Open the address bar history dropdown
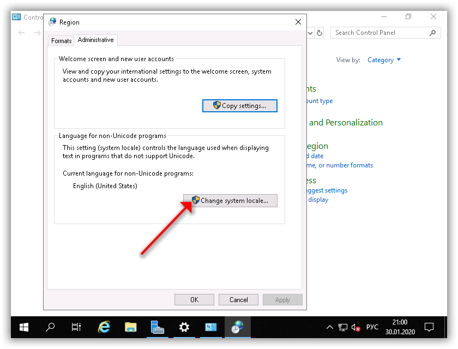 point(310,33)
